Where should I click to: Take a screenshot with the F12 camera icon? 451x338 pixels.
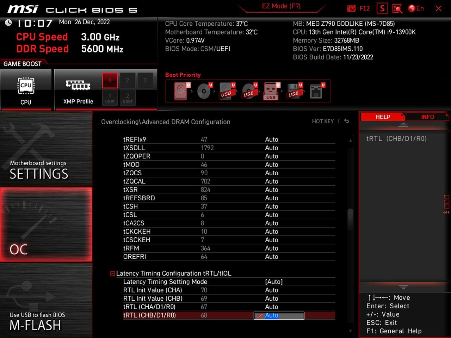click(351, 8)
